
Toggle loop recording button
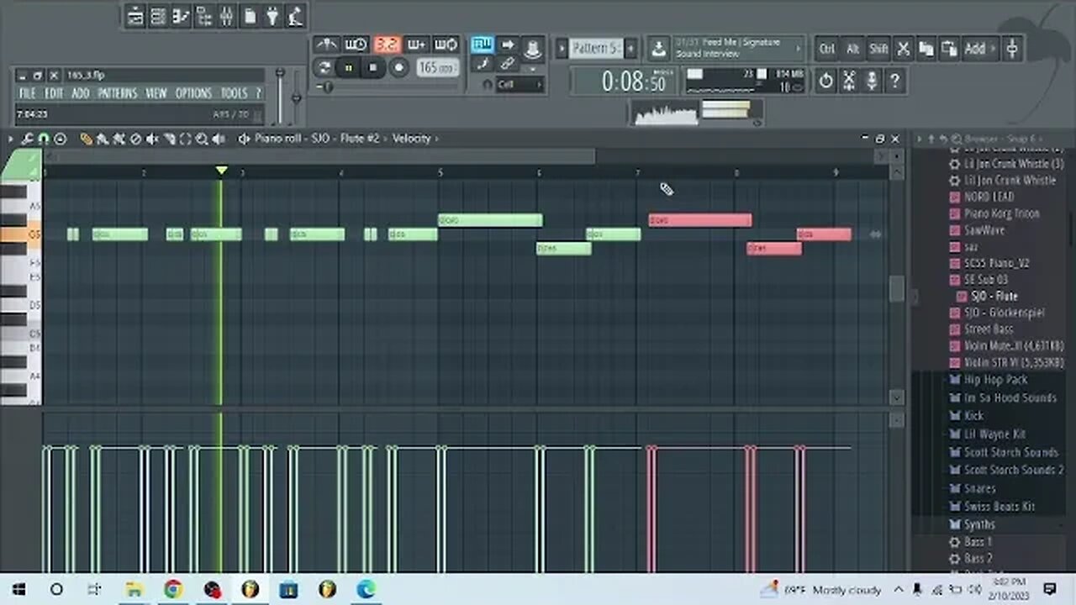[x=446, y=45]
